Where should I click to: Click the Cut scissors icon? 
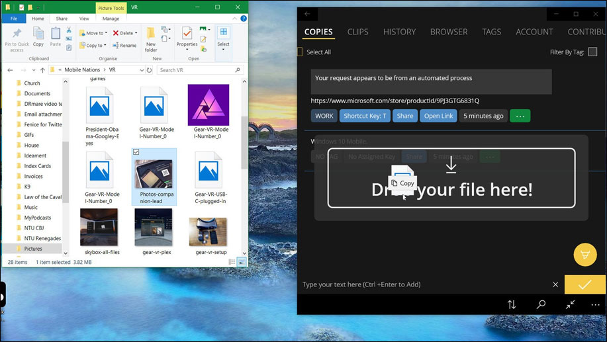(69, 30)
